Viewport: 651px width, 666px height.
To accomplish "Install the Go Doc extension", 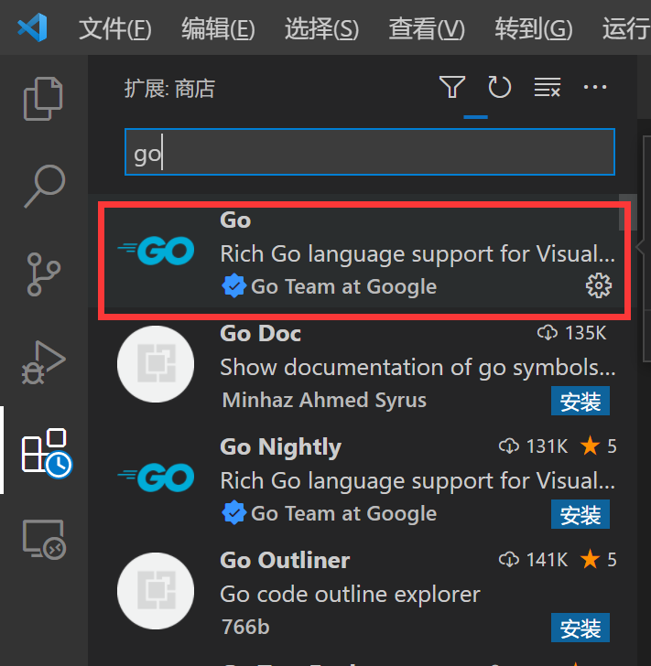I will point(580,401).
